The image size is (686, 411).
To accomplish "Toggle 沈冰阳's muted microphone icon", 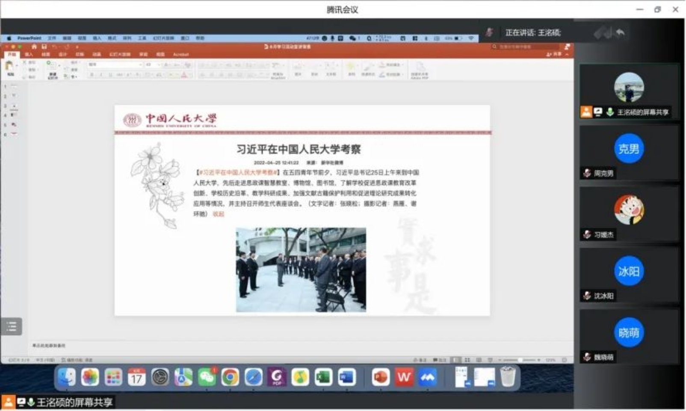I will click(587, 296).
